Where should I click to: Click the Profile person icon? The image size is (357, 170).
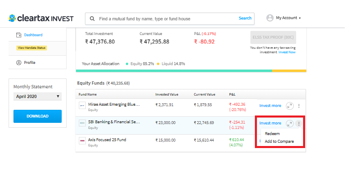click(x=19, y=63)
